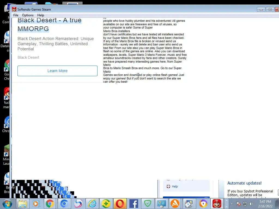Open the Facebook taskbar icon
The height and width of the screenshot is (209, 279).
[x=134, y=204]
